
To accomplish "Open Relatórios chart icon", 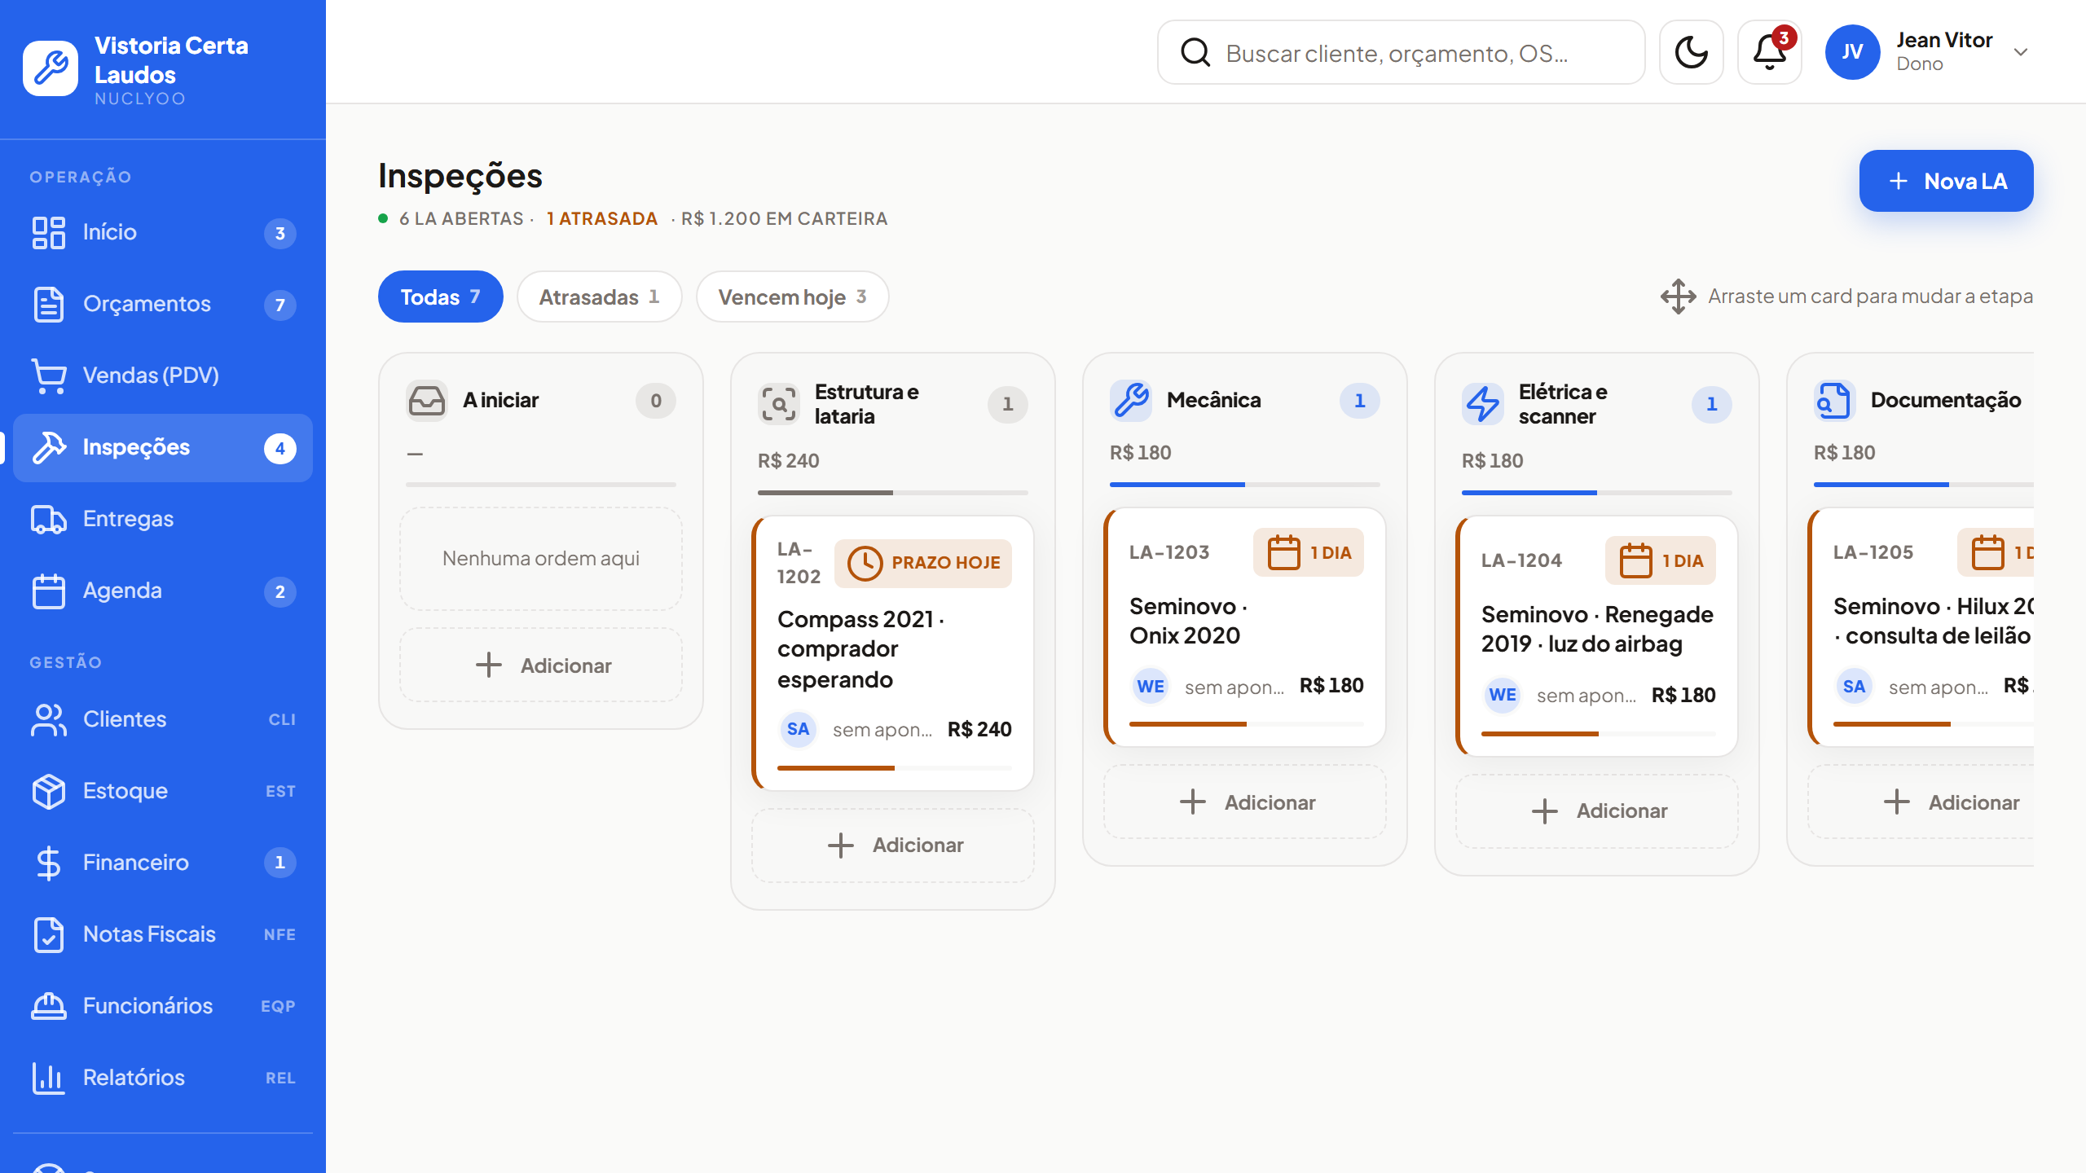I will [49, 1078].
